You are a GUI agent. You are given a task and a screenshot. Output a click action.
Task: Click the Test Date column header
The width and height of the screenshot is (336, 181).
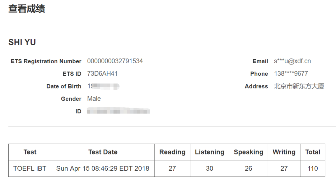click(x=103, y=152)
